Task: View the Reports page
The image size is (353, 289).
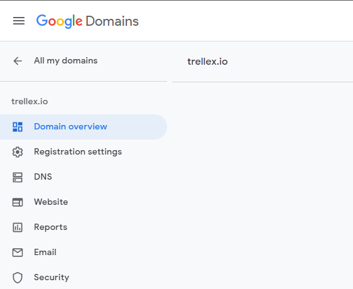Action: 84,227
